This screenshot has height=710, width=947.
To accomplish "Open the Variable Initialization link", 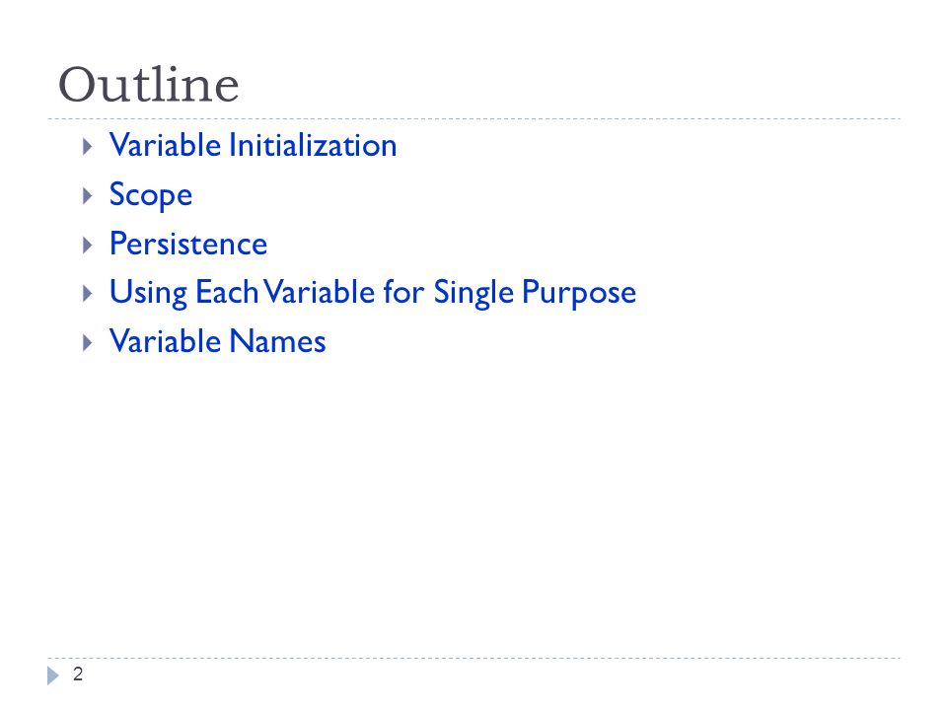I will click(254, 146).
